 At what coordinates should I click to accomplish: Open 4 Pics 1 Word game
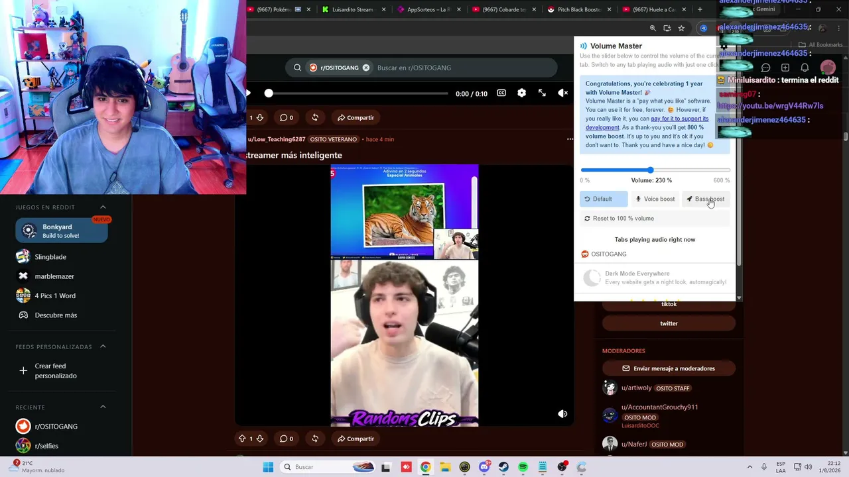tap(55, 295)
